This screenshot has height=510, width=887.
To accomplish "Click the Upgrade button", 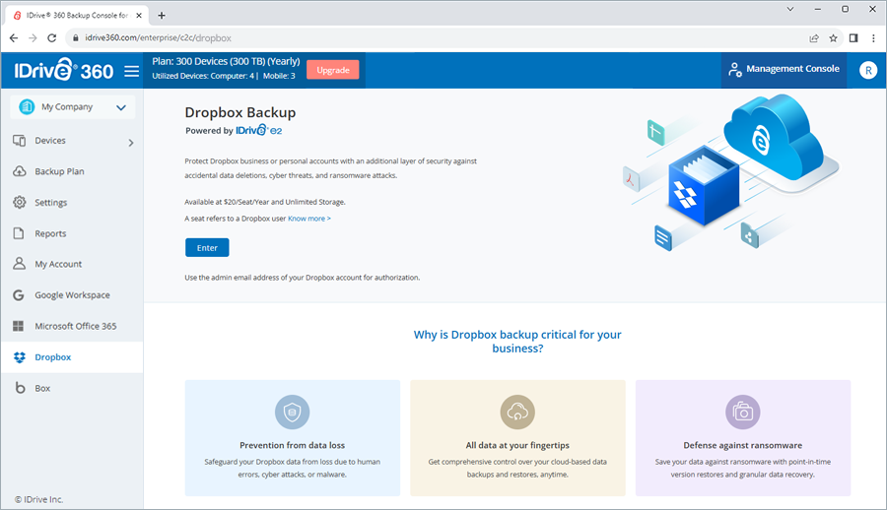I will [x=332, y=70].
